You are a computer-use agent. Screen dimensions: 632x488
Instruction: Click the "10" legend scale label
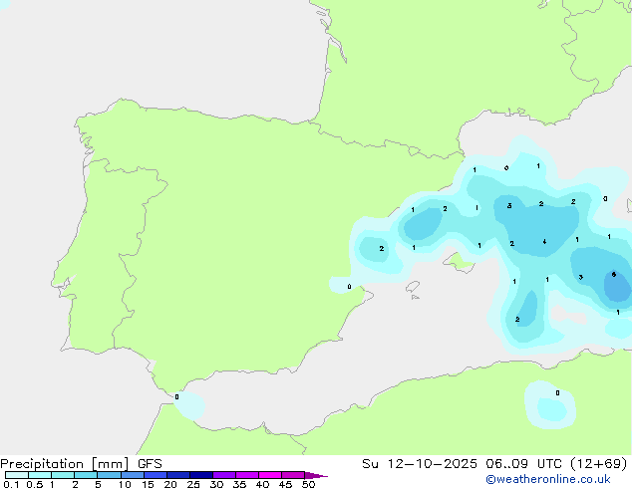(x=125, y=484)
